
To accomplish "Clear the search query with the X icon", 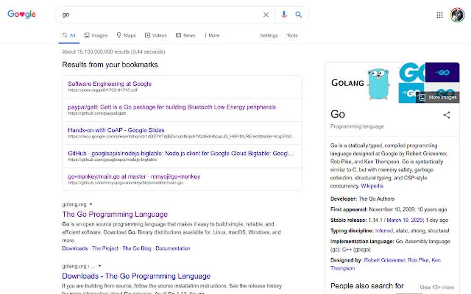I will [266, 14].
